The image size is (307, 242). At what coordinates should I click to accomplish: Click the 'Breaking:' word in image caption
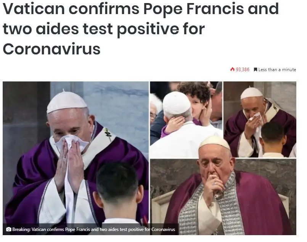[x=21, y=229]
